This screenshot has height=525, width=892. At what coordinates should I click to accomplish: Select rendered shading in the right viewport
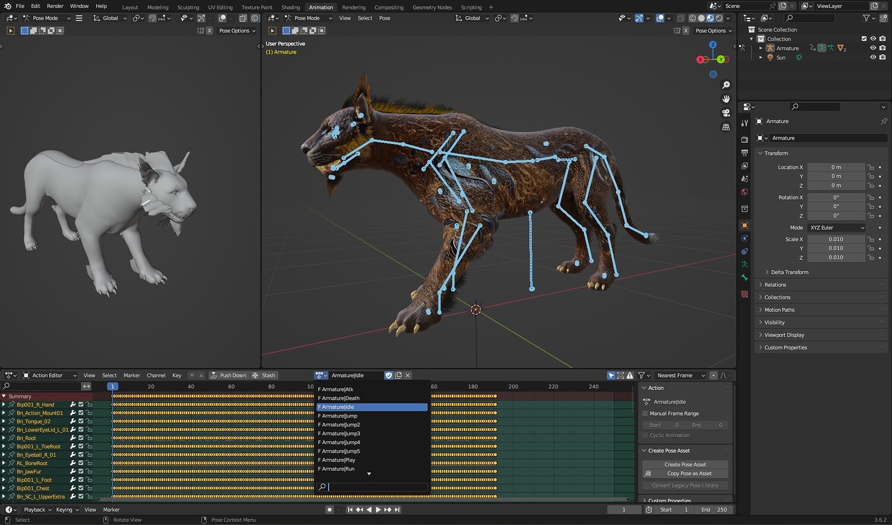coord(719,18)
